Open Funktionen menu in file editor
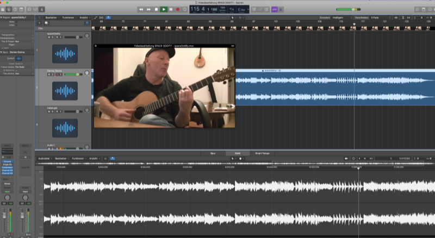This screenshot has height=238, width=435. (x=78, y=159)
